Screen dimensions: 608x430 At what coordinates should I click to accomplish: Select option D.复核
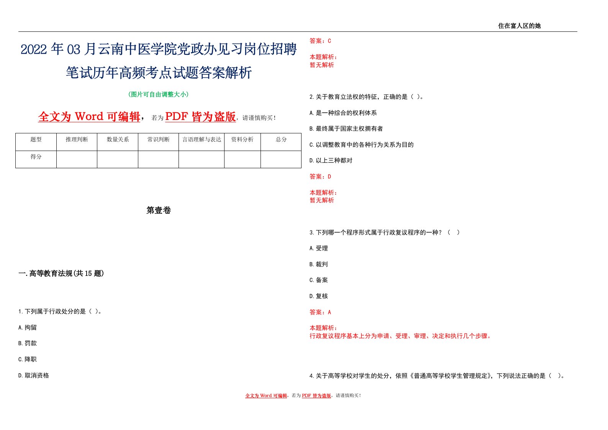click(x=319, y=296)
